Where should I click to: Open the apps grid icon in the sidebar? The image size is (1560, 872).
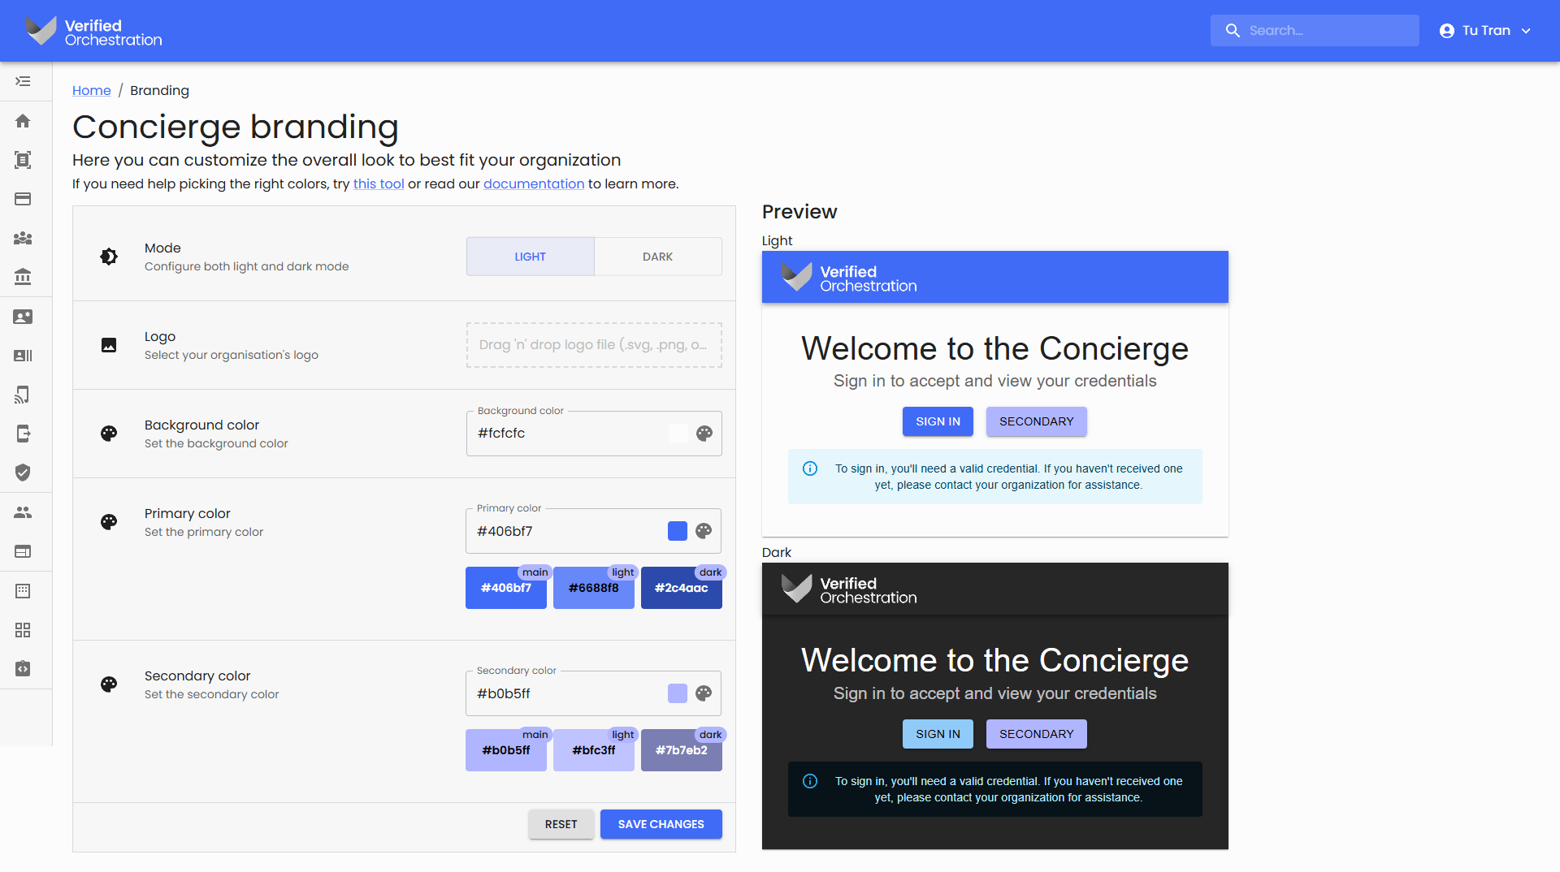(x=23, y=630)
